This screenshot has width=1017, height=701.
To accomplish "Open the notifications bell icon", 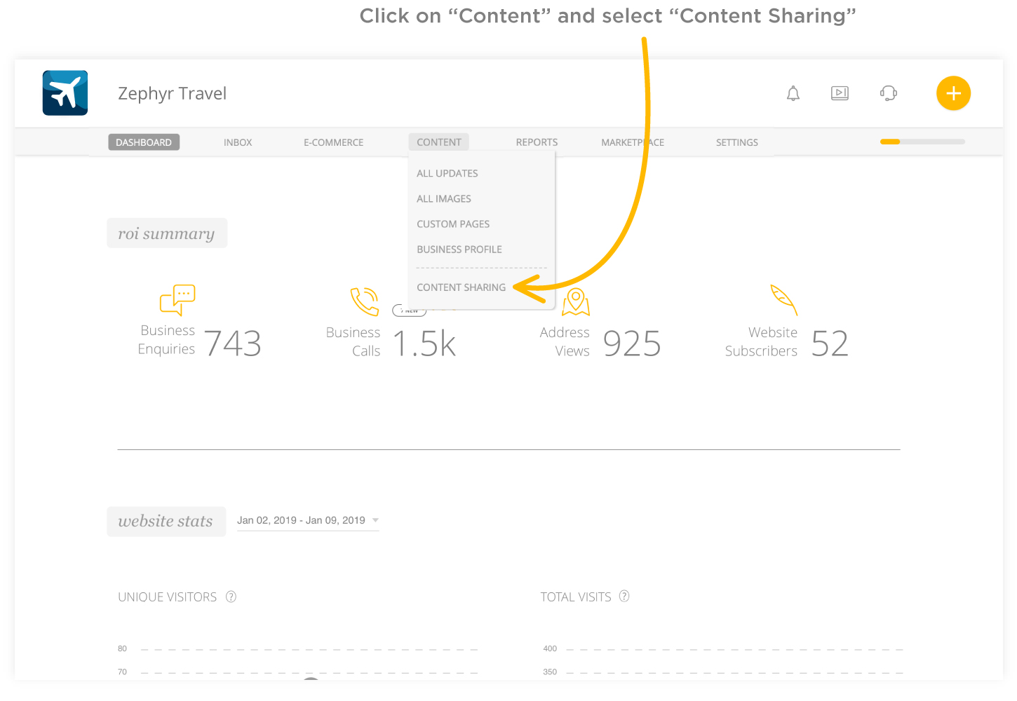I will [x=793, y=93].
